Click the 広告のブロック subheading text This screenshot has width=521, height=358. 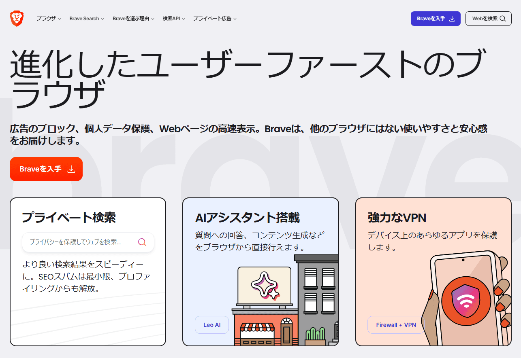click(248, 135)
